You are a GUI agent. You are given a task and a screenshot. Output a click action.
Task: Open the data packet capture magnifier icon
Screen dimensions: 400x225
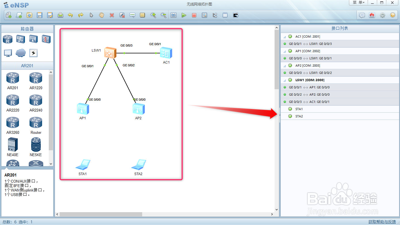(x=204, y=15)
